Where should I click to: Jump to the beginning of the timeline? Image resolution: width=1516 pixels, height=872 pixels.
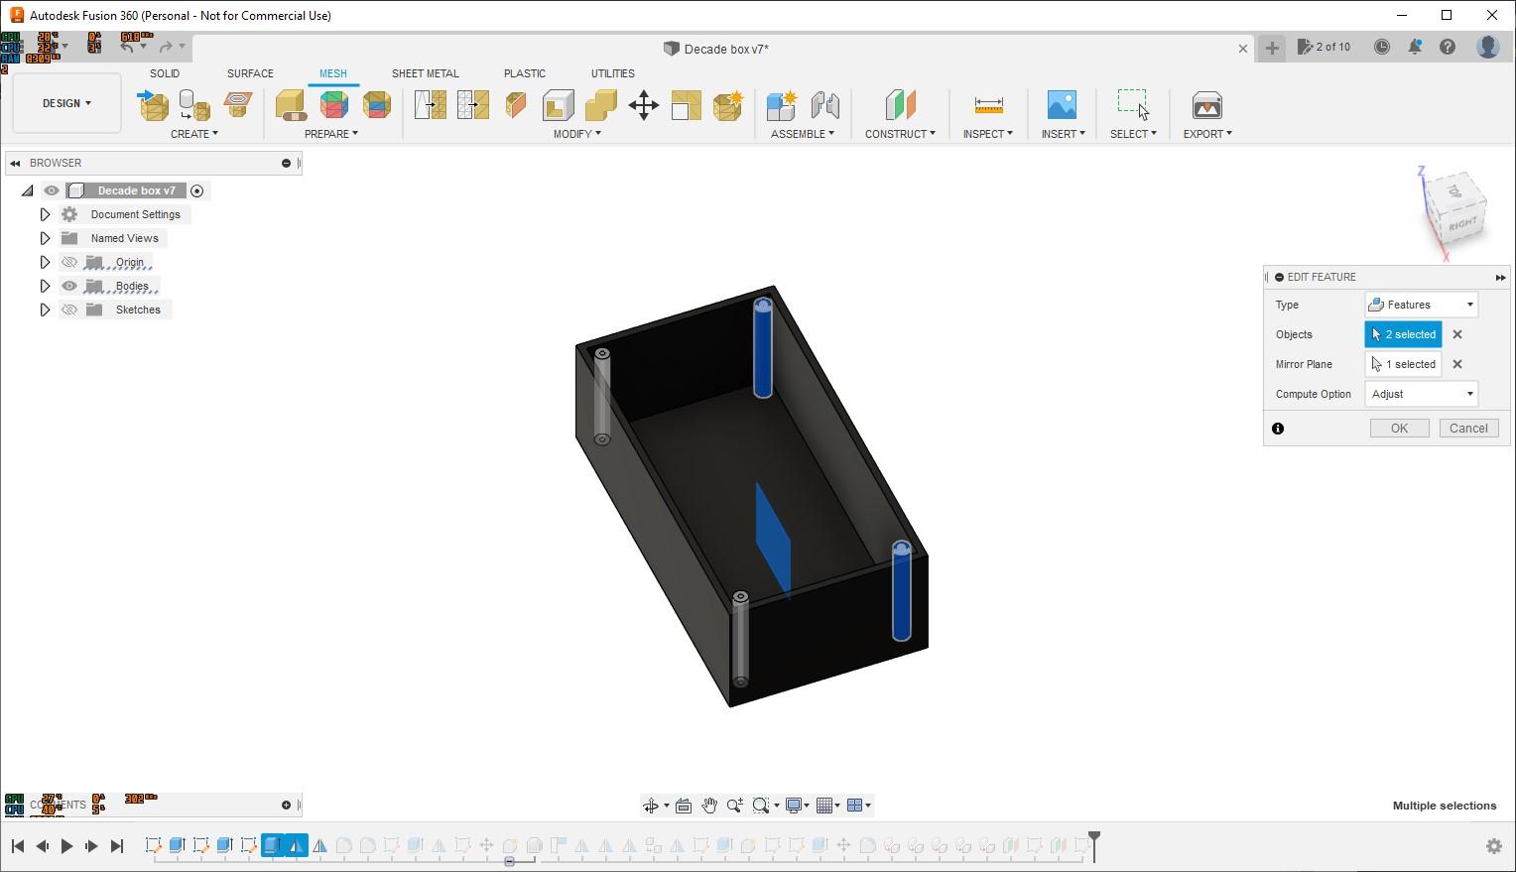17,846
